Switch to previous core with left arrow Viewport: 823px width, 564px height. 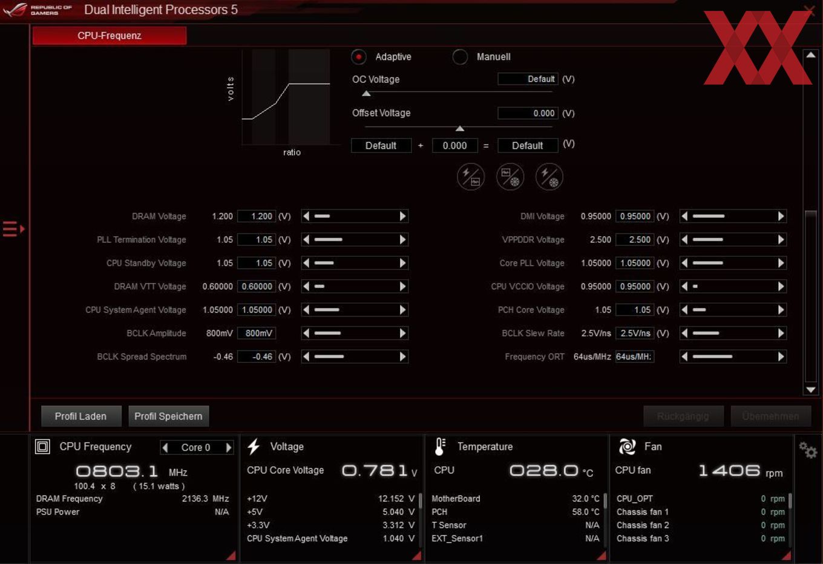tap(165, 447)
